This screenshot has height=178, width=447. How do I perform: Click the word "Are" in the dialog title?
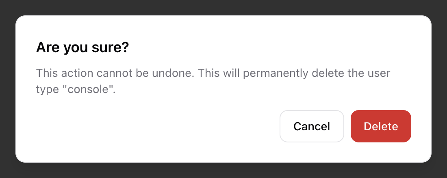(x=46, y=48)
